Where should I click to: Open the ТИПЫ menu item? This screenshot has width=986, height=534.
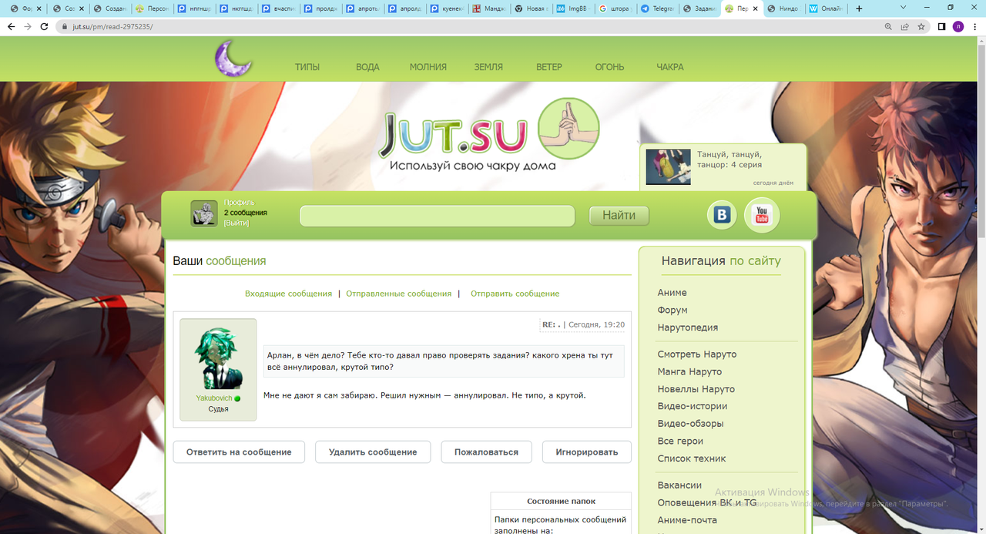(x=307, y=67)
